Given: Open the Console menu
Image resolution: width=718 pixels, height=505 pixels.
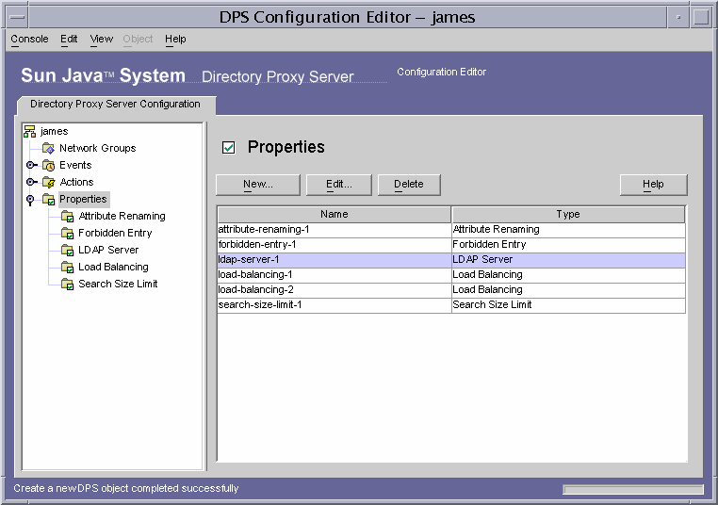Looking at the screenshot, I should tap(29, 39).
